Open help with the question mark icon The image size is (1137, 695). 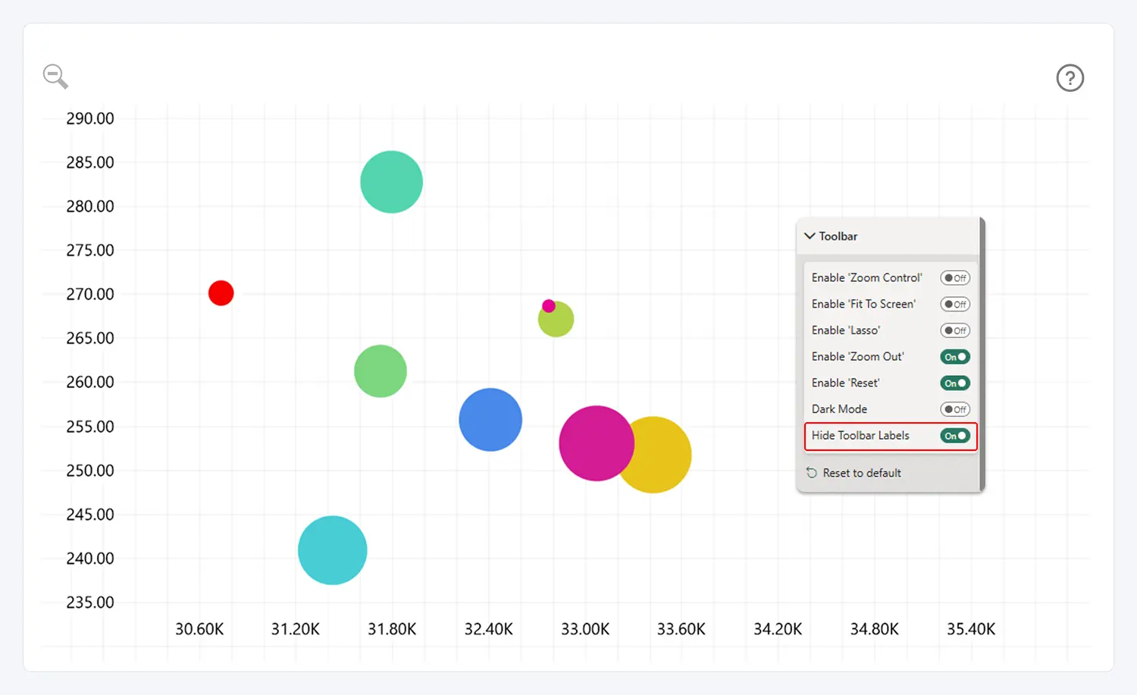[1070, 78]
